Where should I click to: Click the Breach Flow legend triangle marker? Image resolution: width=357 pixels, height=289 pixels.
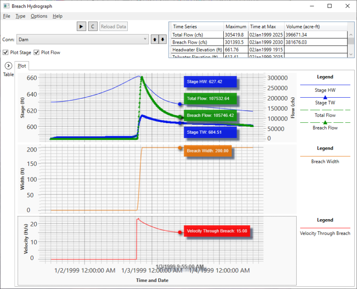click(325, 122)
